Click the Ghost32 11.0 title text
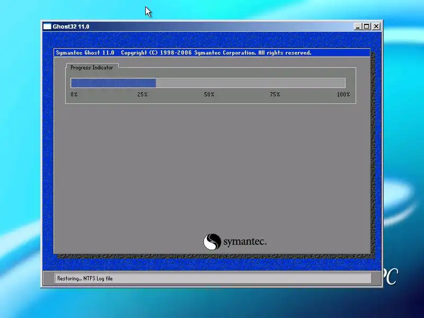Image resolution: width=424 pixels, height=318 pixels. [71, 26]
